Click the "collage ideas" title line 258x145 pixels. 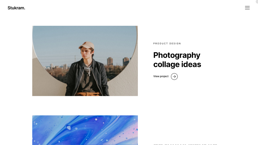[177, 64]
